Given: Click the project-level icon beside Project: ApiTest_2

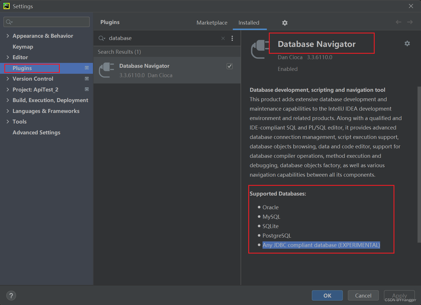Looking at the screenshot, I should coord(87,89).
